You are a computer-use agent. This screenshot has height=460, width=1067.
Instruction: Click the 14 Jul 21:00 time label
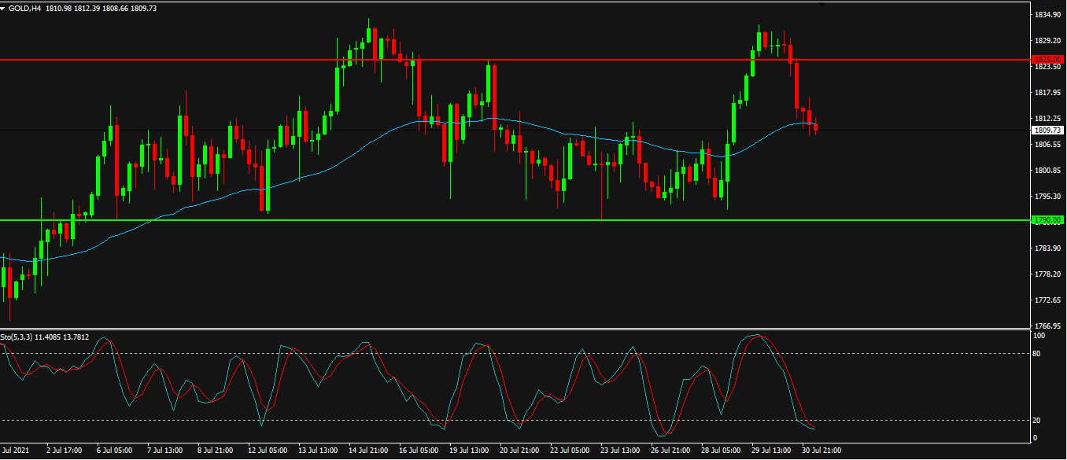tap(367, 451)
